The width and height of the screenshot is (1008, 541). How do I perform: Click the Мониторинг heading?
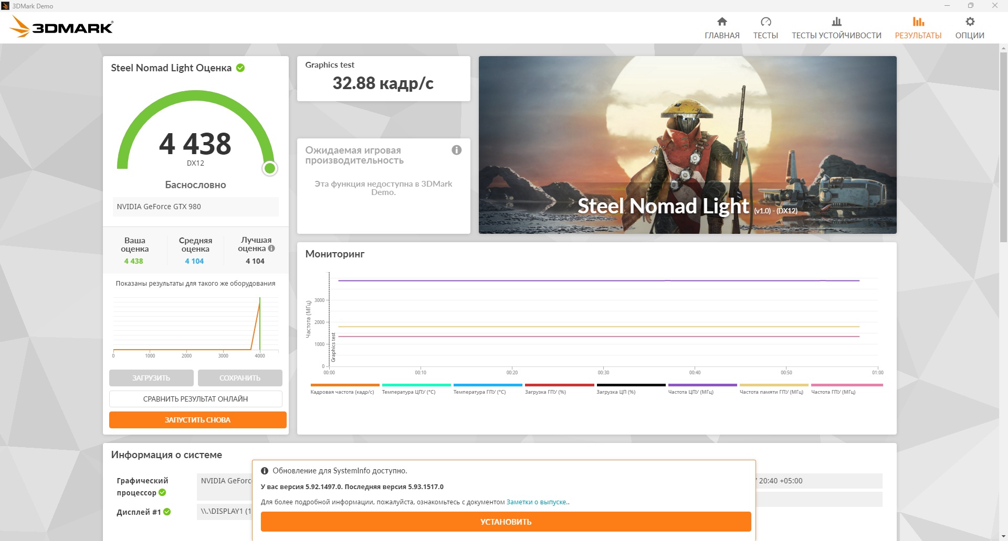click(x=335, y=254)
